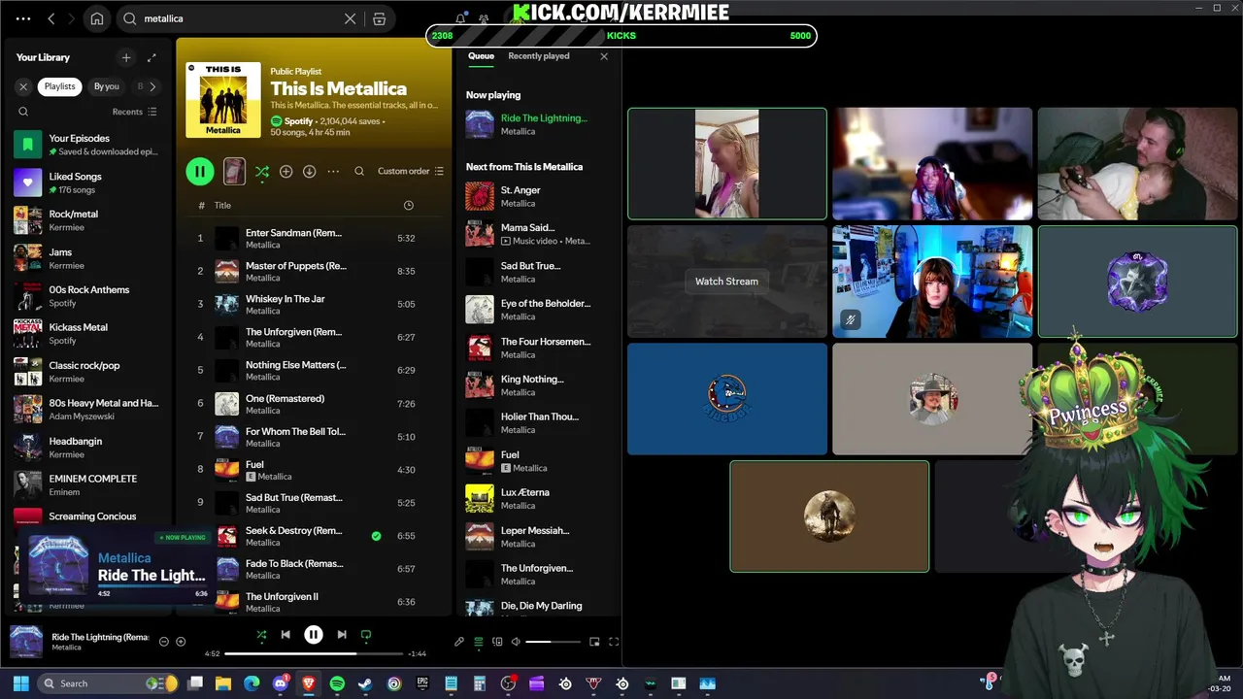The width and height of the screenshot is (1243, 699).
Task: Filter library by Playlists chip
Action: click(x=59, y=86)
